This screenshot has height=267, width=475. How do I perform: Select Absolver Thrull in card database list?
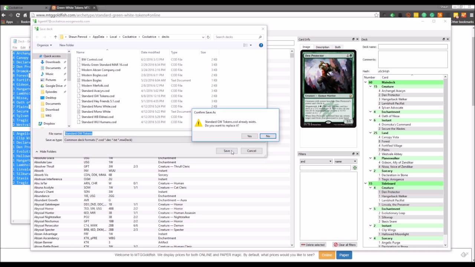44,167
